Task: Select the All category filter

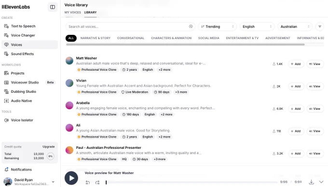Action: [x=71, y=38]
